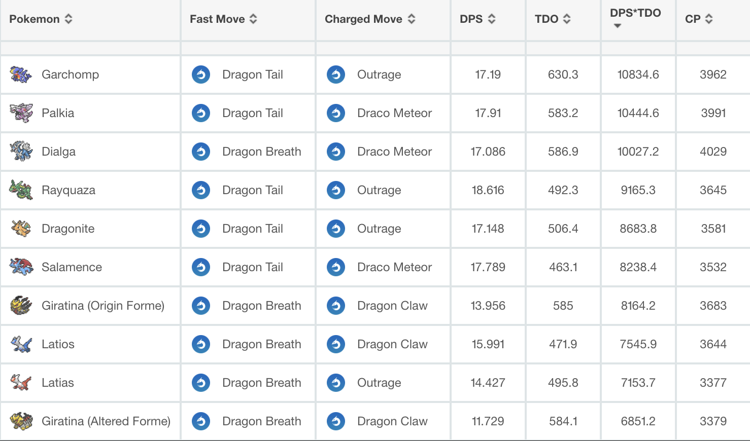The width and height of the screenshot is (750, 441).
Task: Click Rayquaza's DPS value 18.616
Action: [x=488, y=190]
